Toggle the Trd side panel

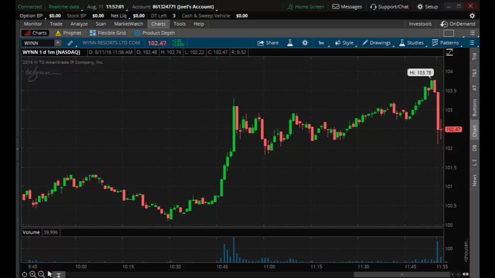click(475, 57)
